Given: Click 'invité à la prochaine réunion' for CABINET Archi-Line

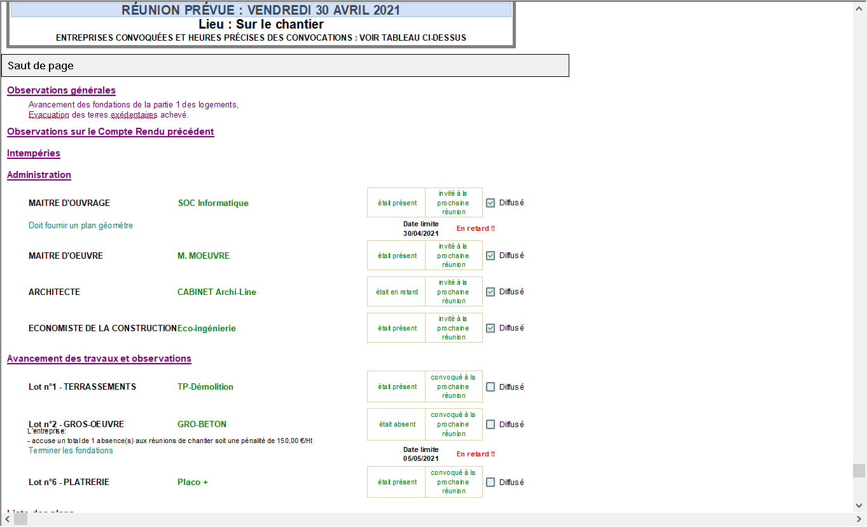Looking at the screenshot, I should pyautogui.click(x=454, y=292).
